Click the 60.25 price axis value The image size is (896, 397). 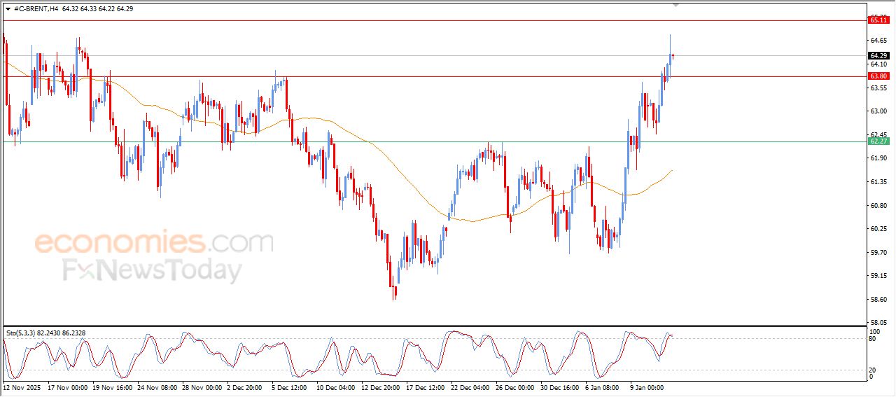tap(878, 229)
